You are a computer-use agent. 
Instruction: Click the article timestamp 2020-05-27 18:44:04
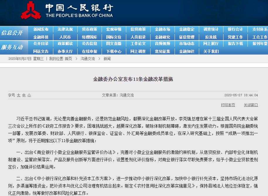[241, 95]
